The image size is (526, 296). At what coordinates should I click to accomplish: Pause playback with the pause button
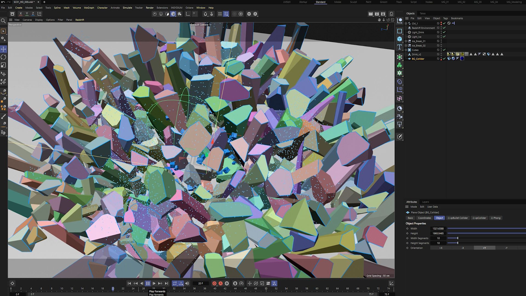pos(148,283)
